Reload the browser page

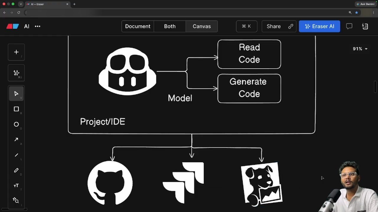[19, 12]
